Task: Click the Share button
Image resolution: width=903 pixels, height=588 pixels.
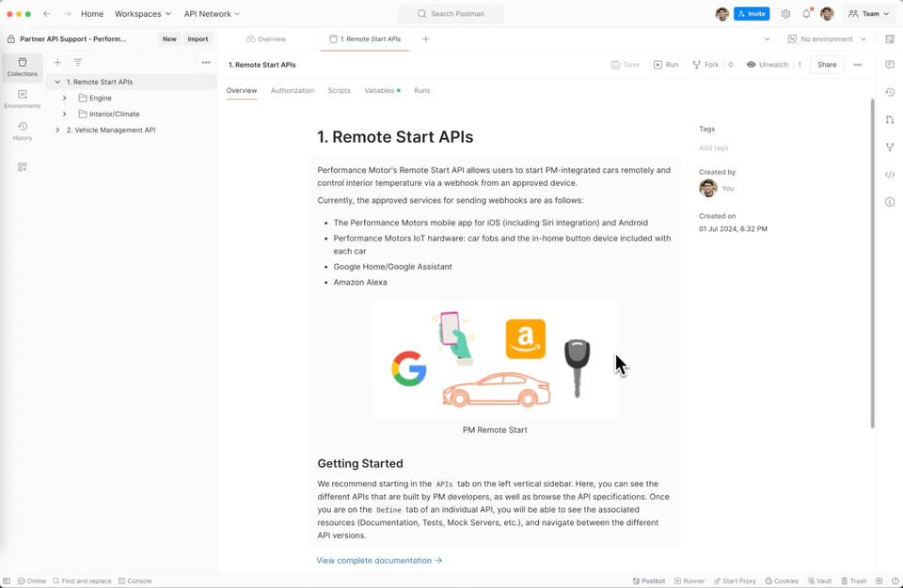Action: coord(827,65)
